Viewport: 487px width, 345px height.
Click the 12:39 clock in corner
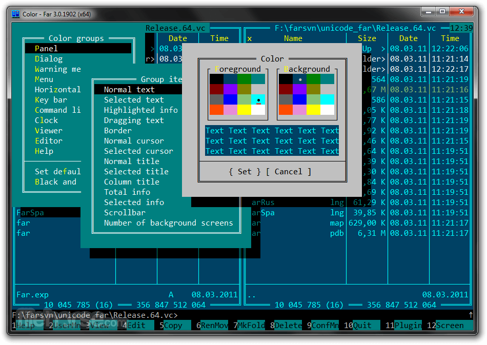click(x=461, y=28)
